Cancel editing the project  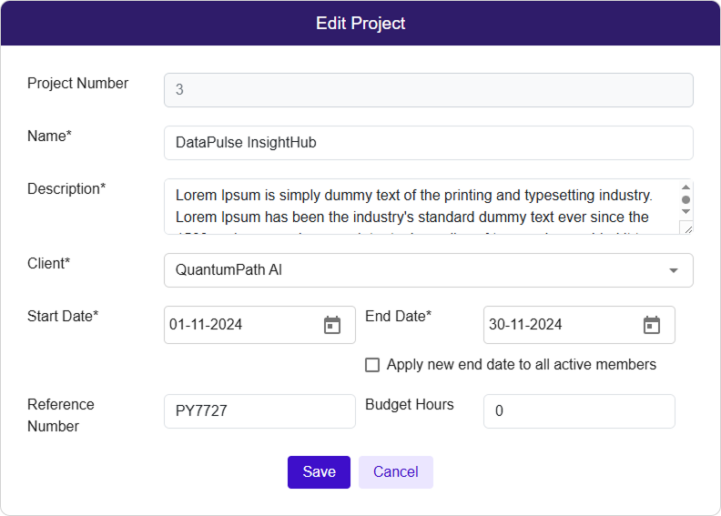[396, 472]
